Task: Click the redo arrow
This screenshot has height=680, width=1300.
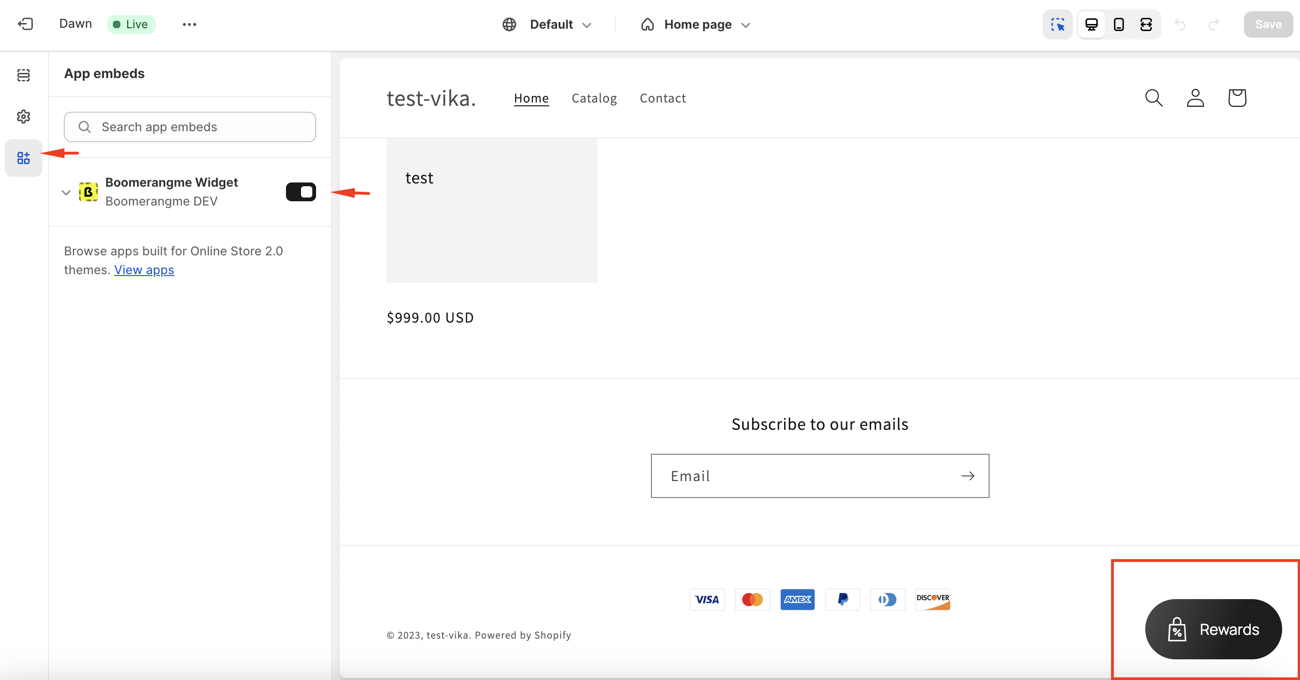Action: click(x=1214, y=24)
